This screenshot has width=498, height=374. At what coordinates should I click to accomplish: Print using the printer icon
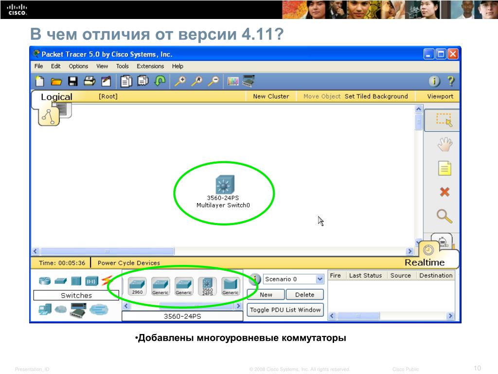pos(89,81)
